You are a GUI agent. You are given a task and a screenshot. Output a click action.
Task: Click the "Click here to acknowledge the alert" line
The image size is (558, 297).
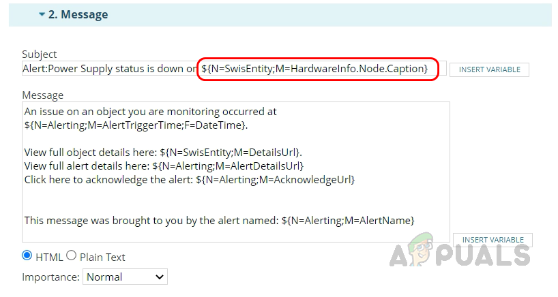point(190,179)
